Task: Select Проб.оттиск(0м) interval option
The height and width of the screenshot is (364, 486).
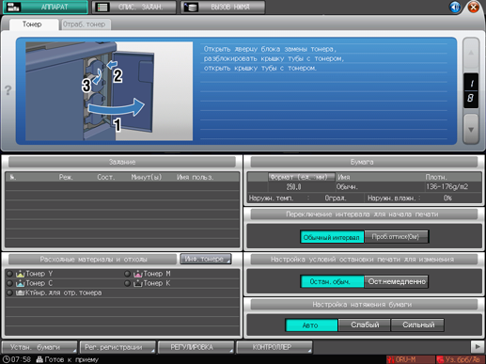Action: [x=397, y=237]
